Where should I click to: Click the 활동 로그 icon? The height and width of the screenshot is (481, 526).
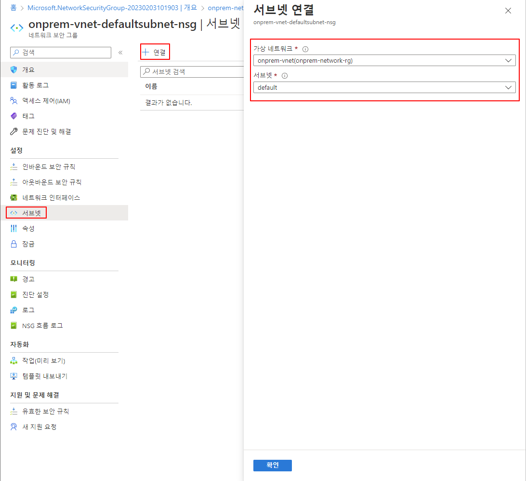pyautogui.click(x=14, y=85)
